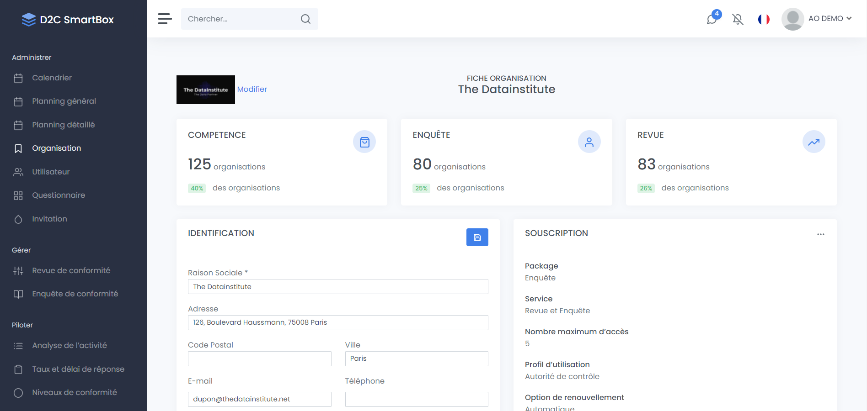867x411 pixels.
Task: Open the chat messages icon with badge
Action: coord(712,19)
